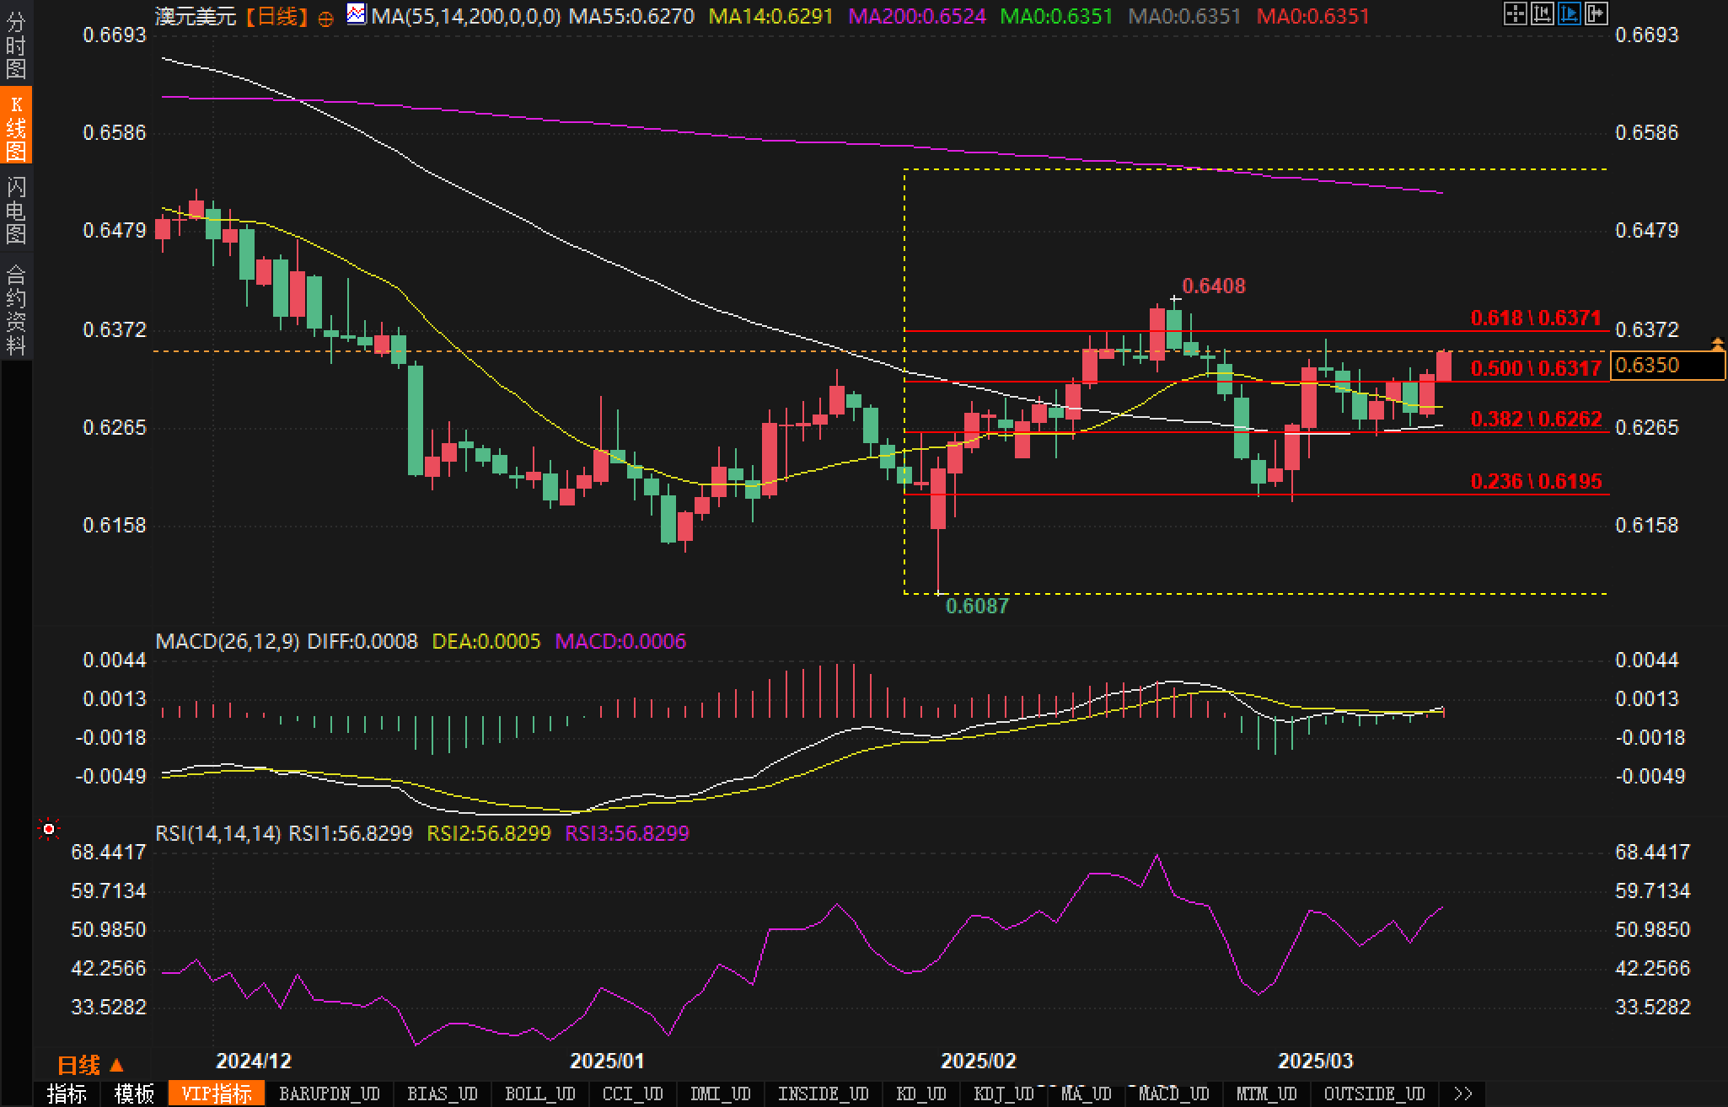Screen dimensions: 1728x1107
Task: Open the 日线 period dropdown at bottom left
Action: pos(91,1065)
